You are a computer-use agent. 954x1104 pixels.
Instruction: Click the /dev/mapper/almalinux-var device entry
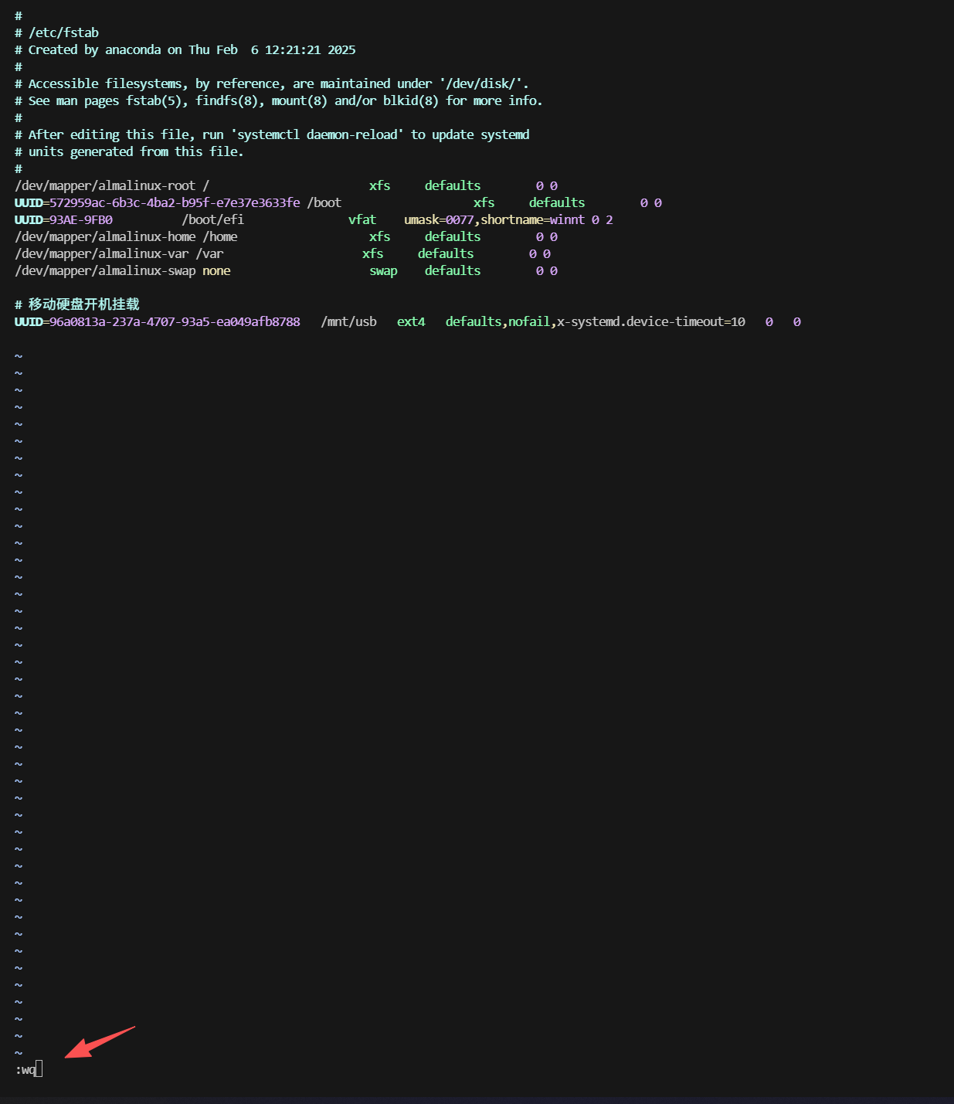click(101, 253)
